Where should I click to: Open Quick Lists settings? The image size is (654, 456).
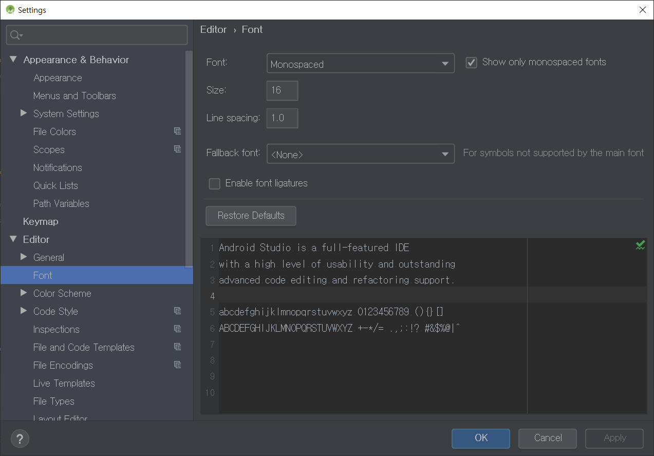click(55, 185)
